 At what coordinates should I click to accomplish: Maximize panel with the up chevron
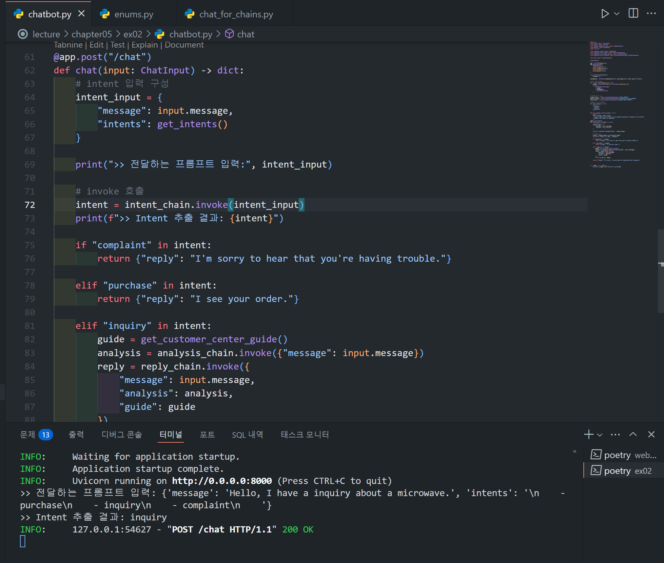pyautogui.click(x=633, y=434)
